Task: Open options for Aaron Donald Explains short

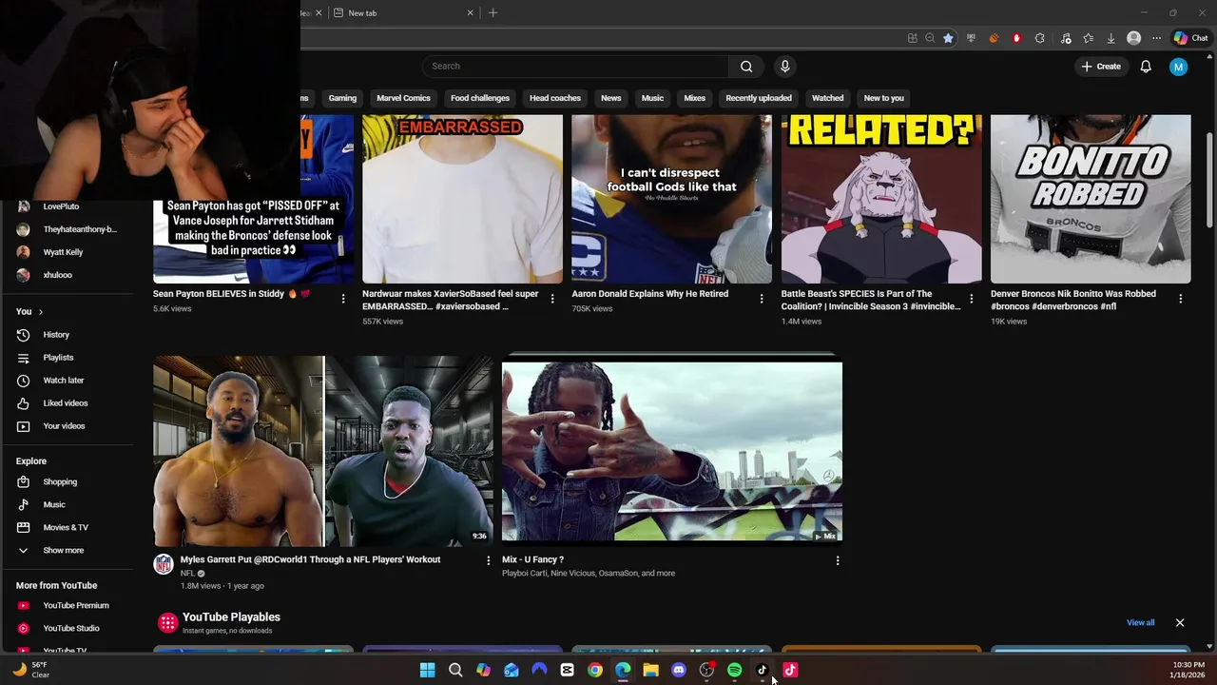Action: click(x=761, y=299)
